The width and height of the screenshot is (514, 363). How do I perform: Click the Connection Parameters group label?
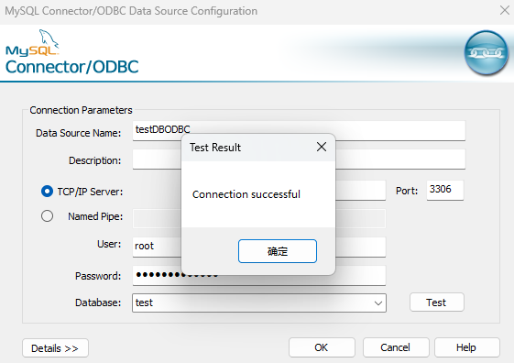point(81,110)
